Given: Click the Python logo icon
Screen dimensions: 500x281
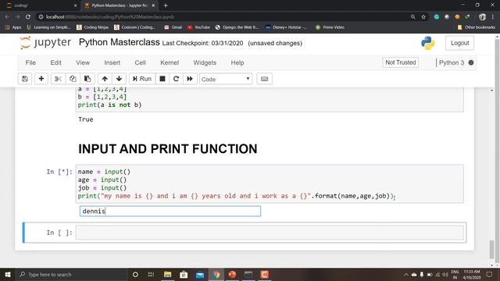Looking at the screenshot, I should click(x=427, y=43).
